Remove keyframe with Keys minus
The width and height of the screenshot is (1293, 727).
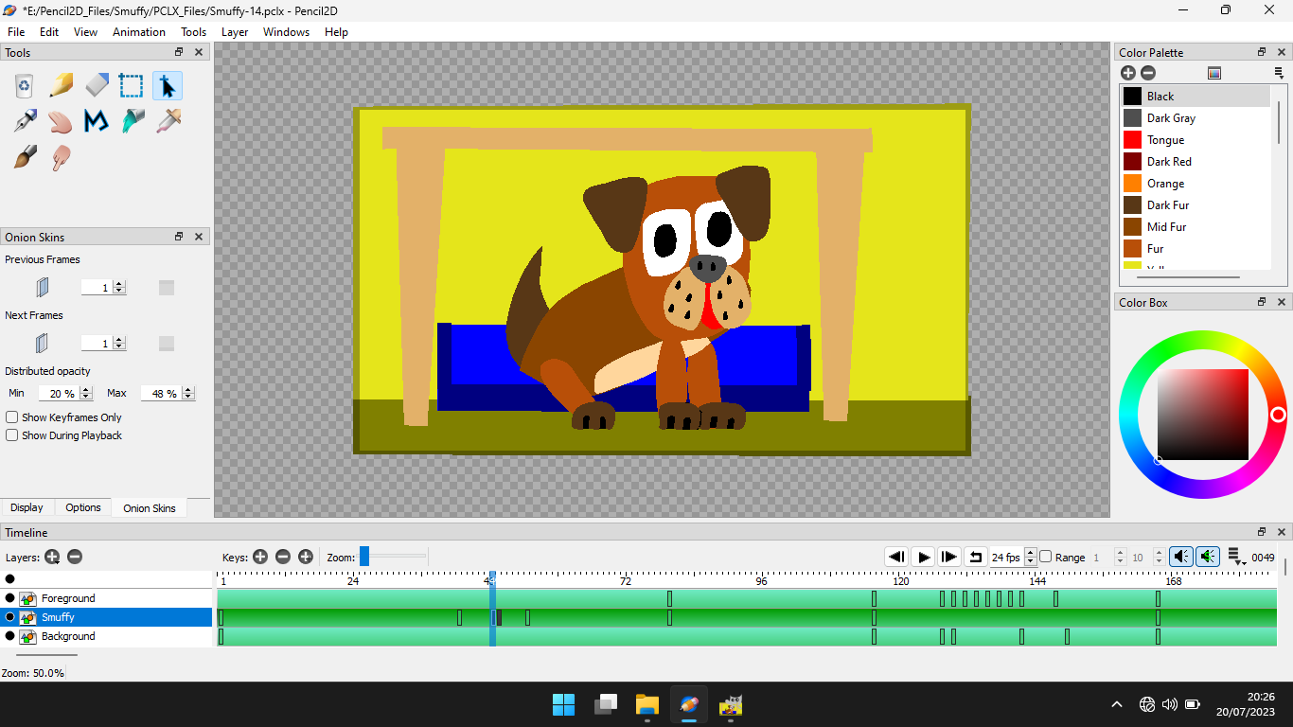click(x=283, y=557)
